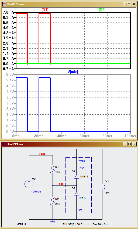This screenshot has height=229, width=138.
Task: Click the D1 diode symbol
Action: tap(76, 177)
